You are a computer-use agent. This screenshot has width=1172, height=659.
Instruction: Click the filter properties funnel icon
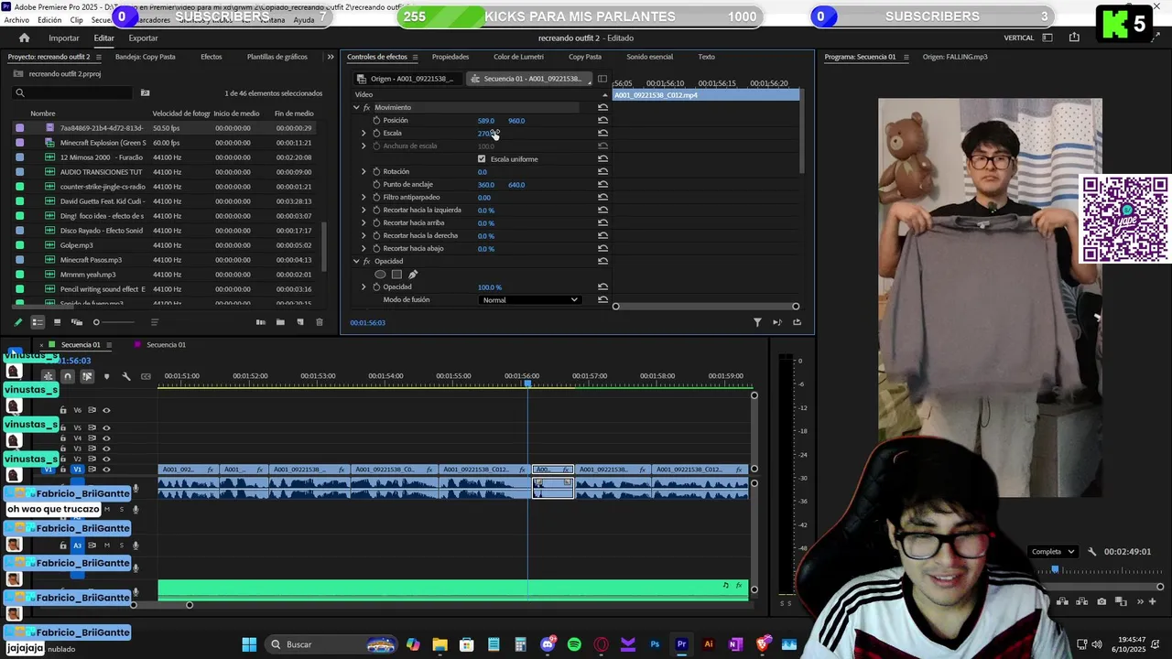click(757, 322)
